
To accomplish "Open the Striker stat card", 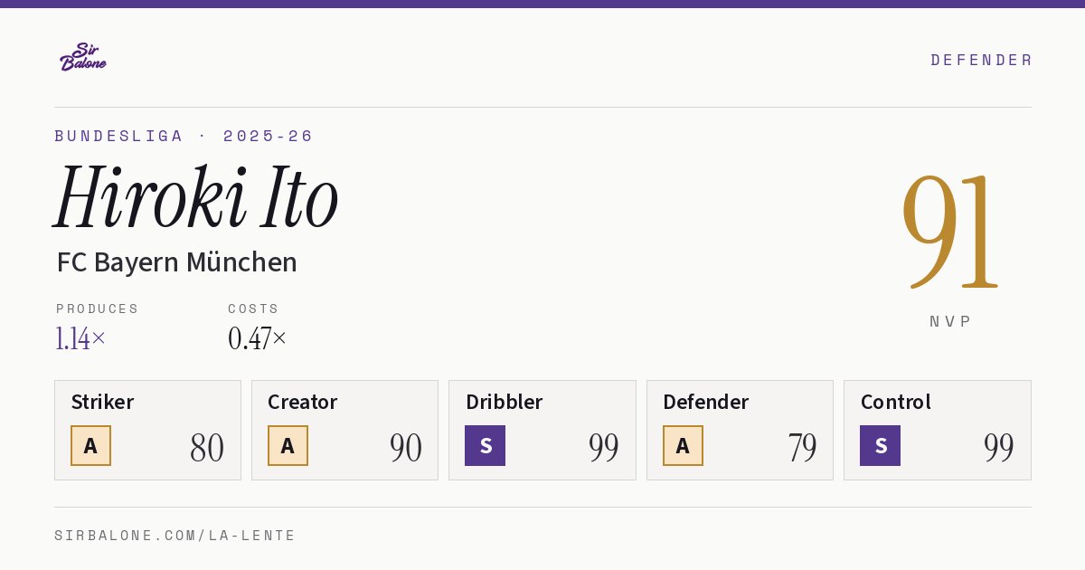I will (x=147, y=430).
